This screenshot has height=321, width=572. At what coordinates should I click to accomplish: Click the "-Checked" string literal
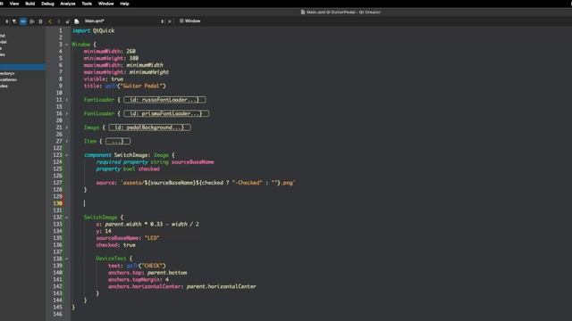tap(247, 183)
